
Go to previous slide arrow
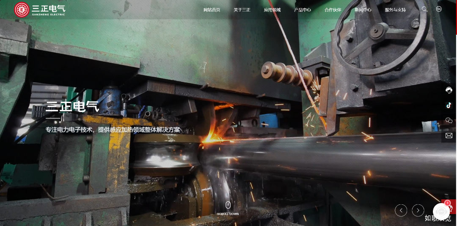(x=401, y=210)
